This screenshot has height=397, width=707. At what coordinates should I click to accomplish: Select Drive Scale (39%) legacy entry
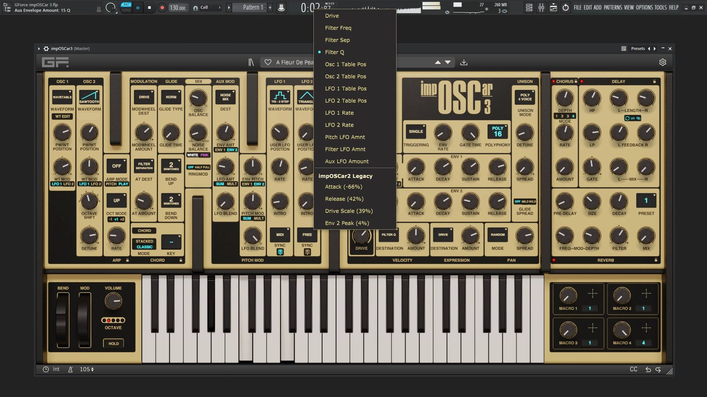[x=355, y=211]
